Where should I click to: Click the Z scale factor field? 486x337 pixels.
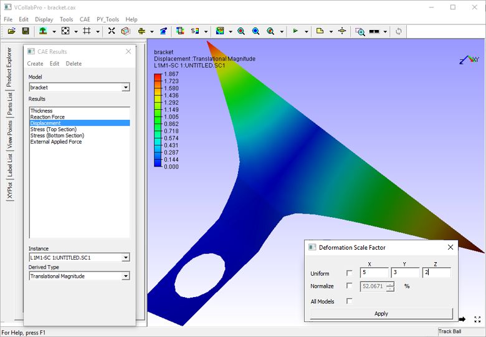coord(436,273)
